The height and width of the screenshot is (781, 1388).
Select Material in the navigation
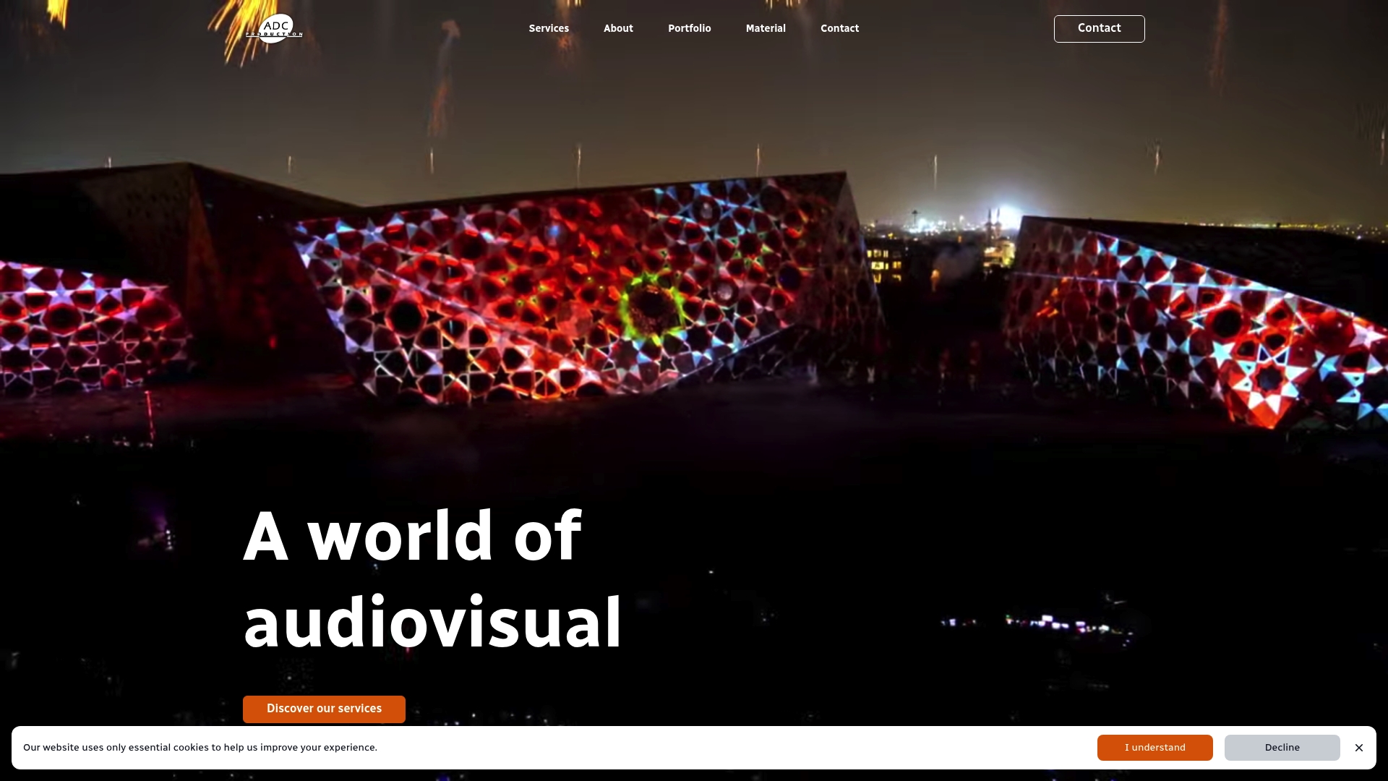[x=766, y=29]
